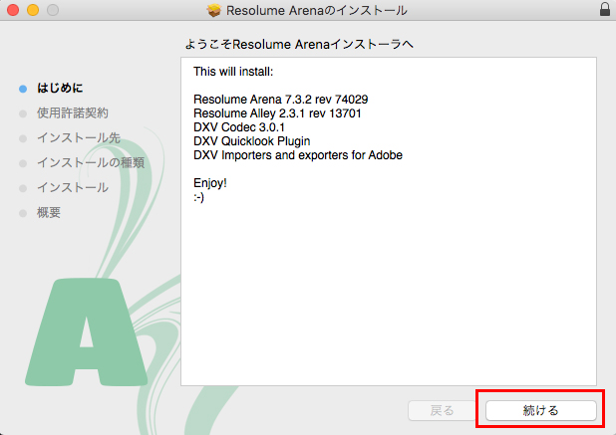
Task: Click the 'Enjoy!' text line
Action: [x=209, y=183]
